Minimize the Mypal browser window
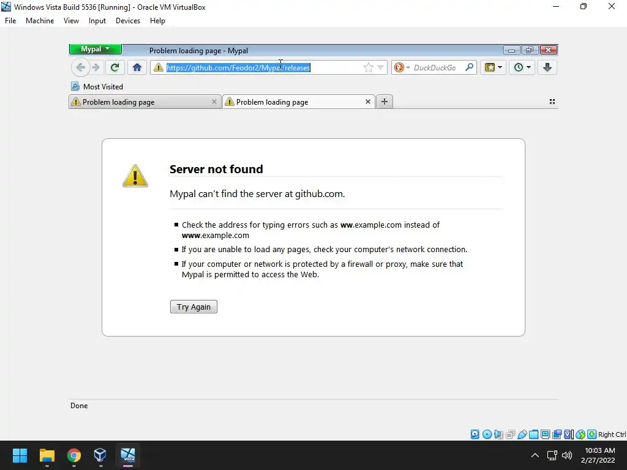Viewport: 627px width, 470px height. coord(511,50)
